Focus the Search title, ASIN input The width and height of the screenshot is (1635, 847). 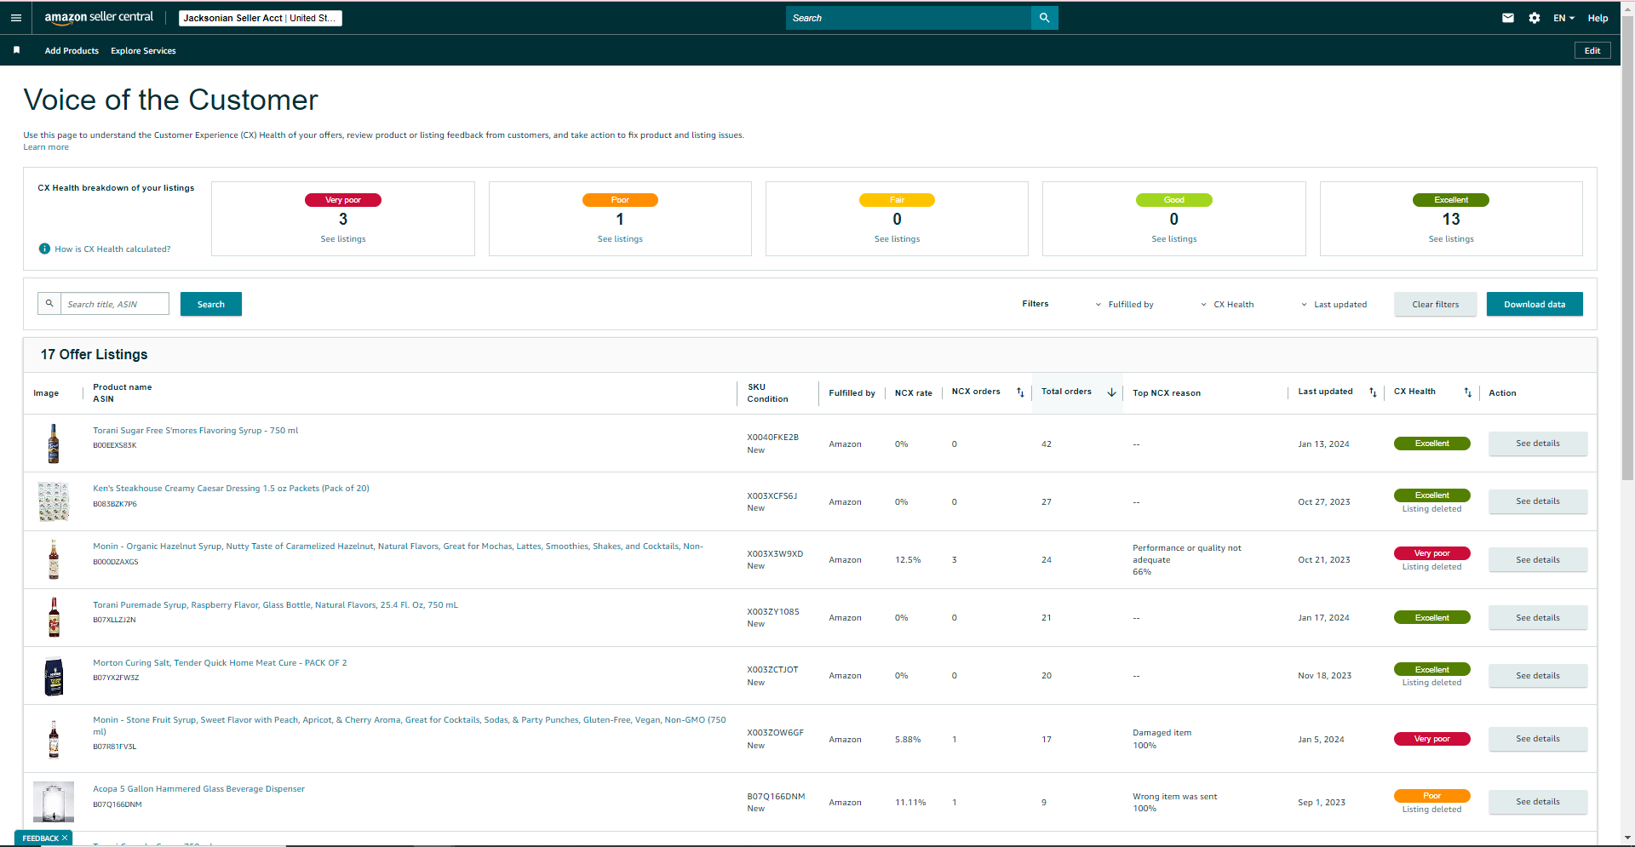pos(115,304)
